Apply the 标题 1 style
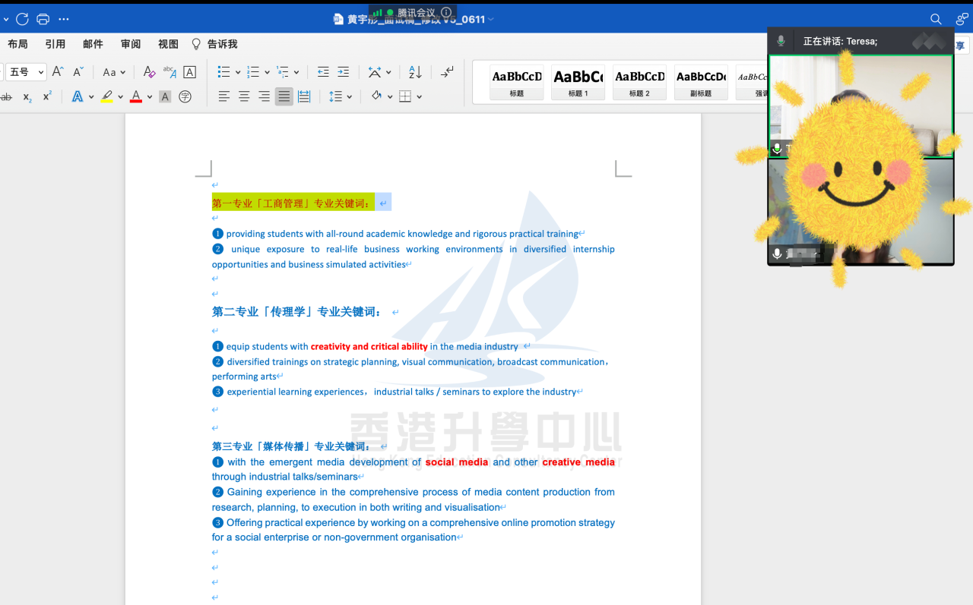The height and width of the screenshot is (605, 973). pyautogui.click(x=578, y=82)
